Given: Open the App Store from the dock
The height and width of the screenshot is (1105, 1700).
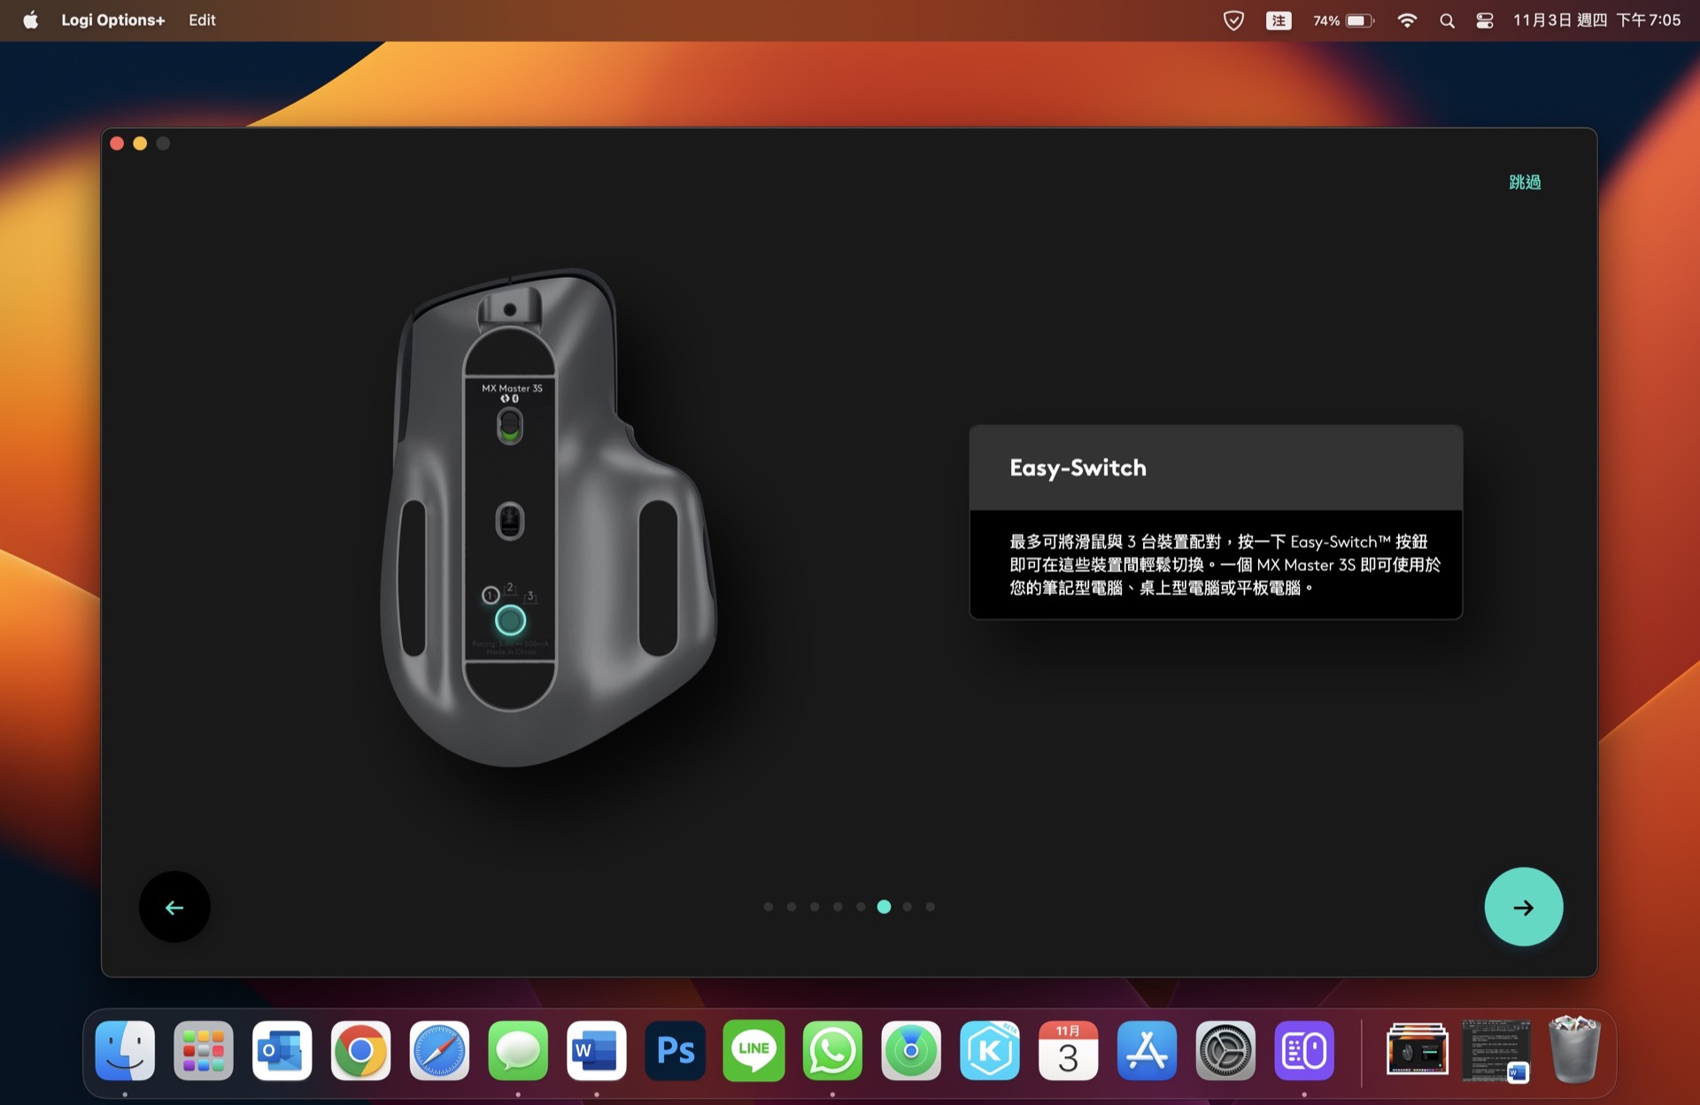Looking at the screenshot, I should [1147, 1051].
